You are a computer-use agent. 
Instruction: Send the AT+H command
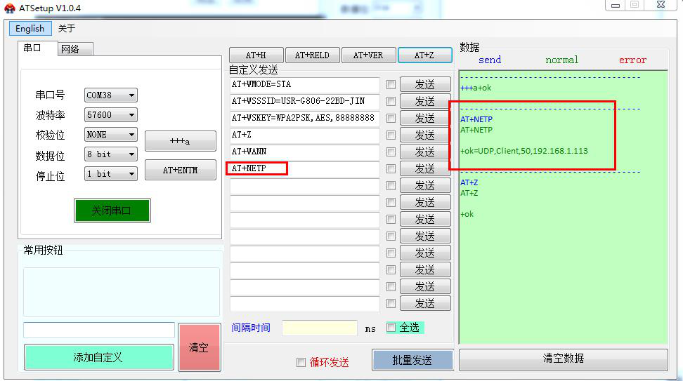[x=256, y=55]
